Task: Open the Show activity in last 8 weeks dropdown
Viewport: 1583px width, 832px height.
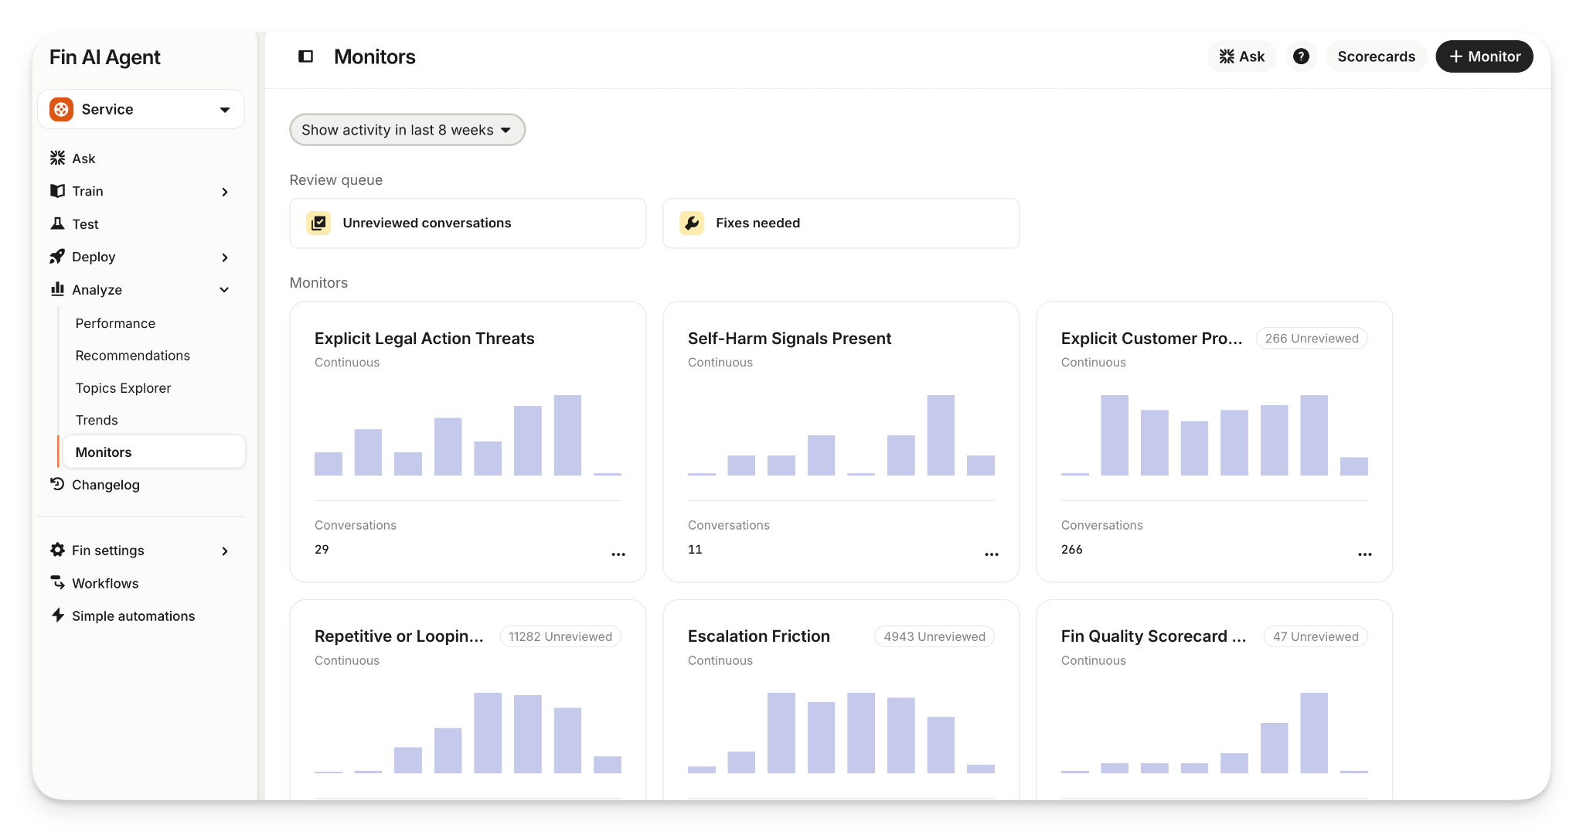Action: [x=407, y=130]
